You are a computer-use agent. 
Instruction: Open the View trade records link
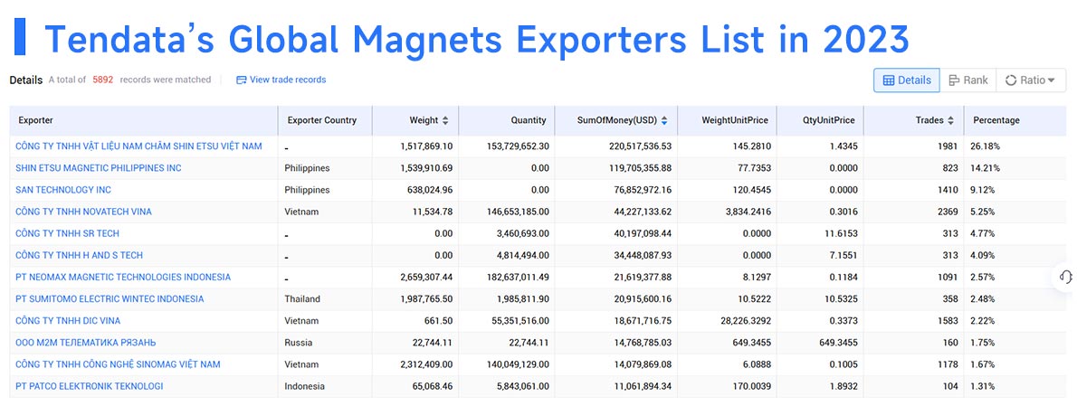[288, 80]
